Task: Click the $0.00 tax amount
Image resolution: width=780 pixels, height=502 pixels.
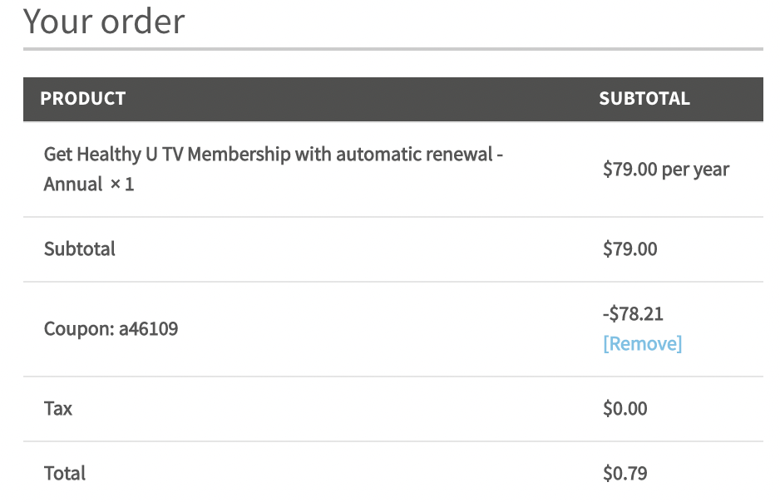Action: pyautogui.click(x=624, y=409)
